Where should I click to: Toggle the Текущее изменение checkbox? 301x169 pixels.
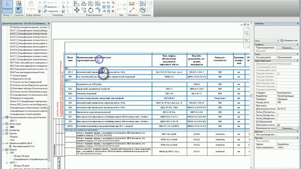click(279, 74)
